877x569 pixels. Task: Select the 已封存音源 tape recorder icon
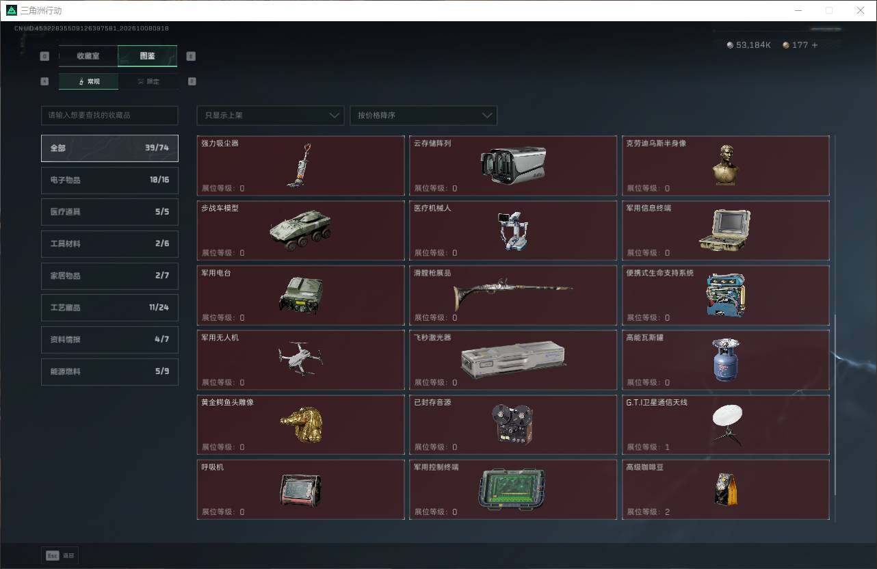513,424
